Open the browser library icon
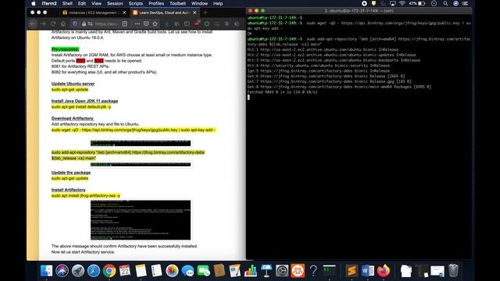 click(177, 24)
